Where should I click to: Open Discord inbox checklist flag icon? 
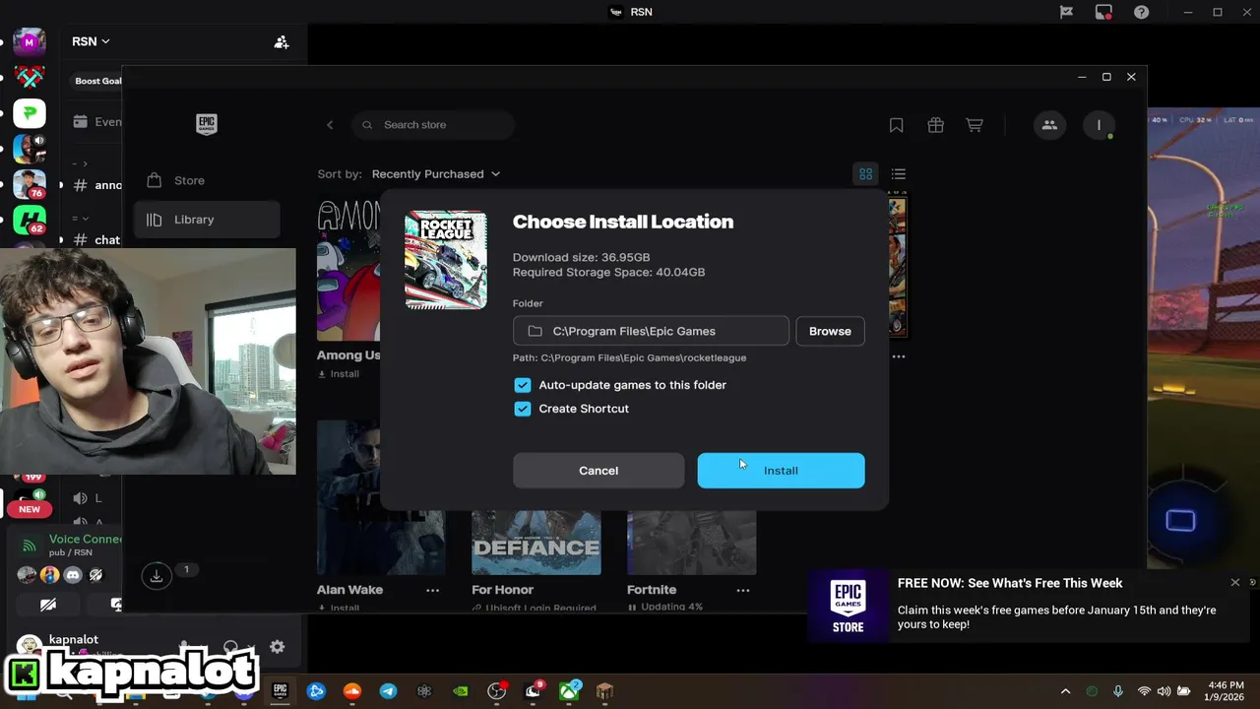(1066, 12)
